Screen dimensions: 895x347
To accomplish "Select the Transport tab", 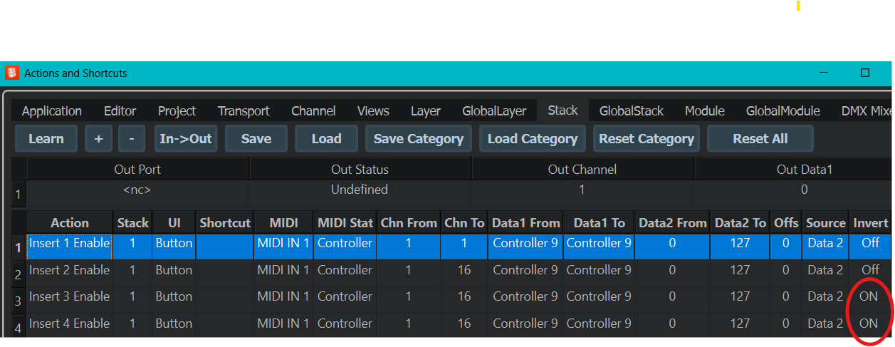I will coord(244,111).
